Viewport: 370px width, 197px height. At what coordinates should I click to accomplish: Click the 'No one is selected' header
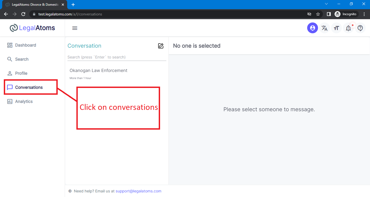coord(197,46)
